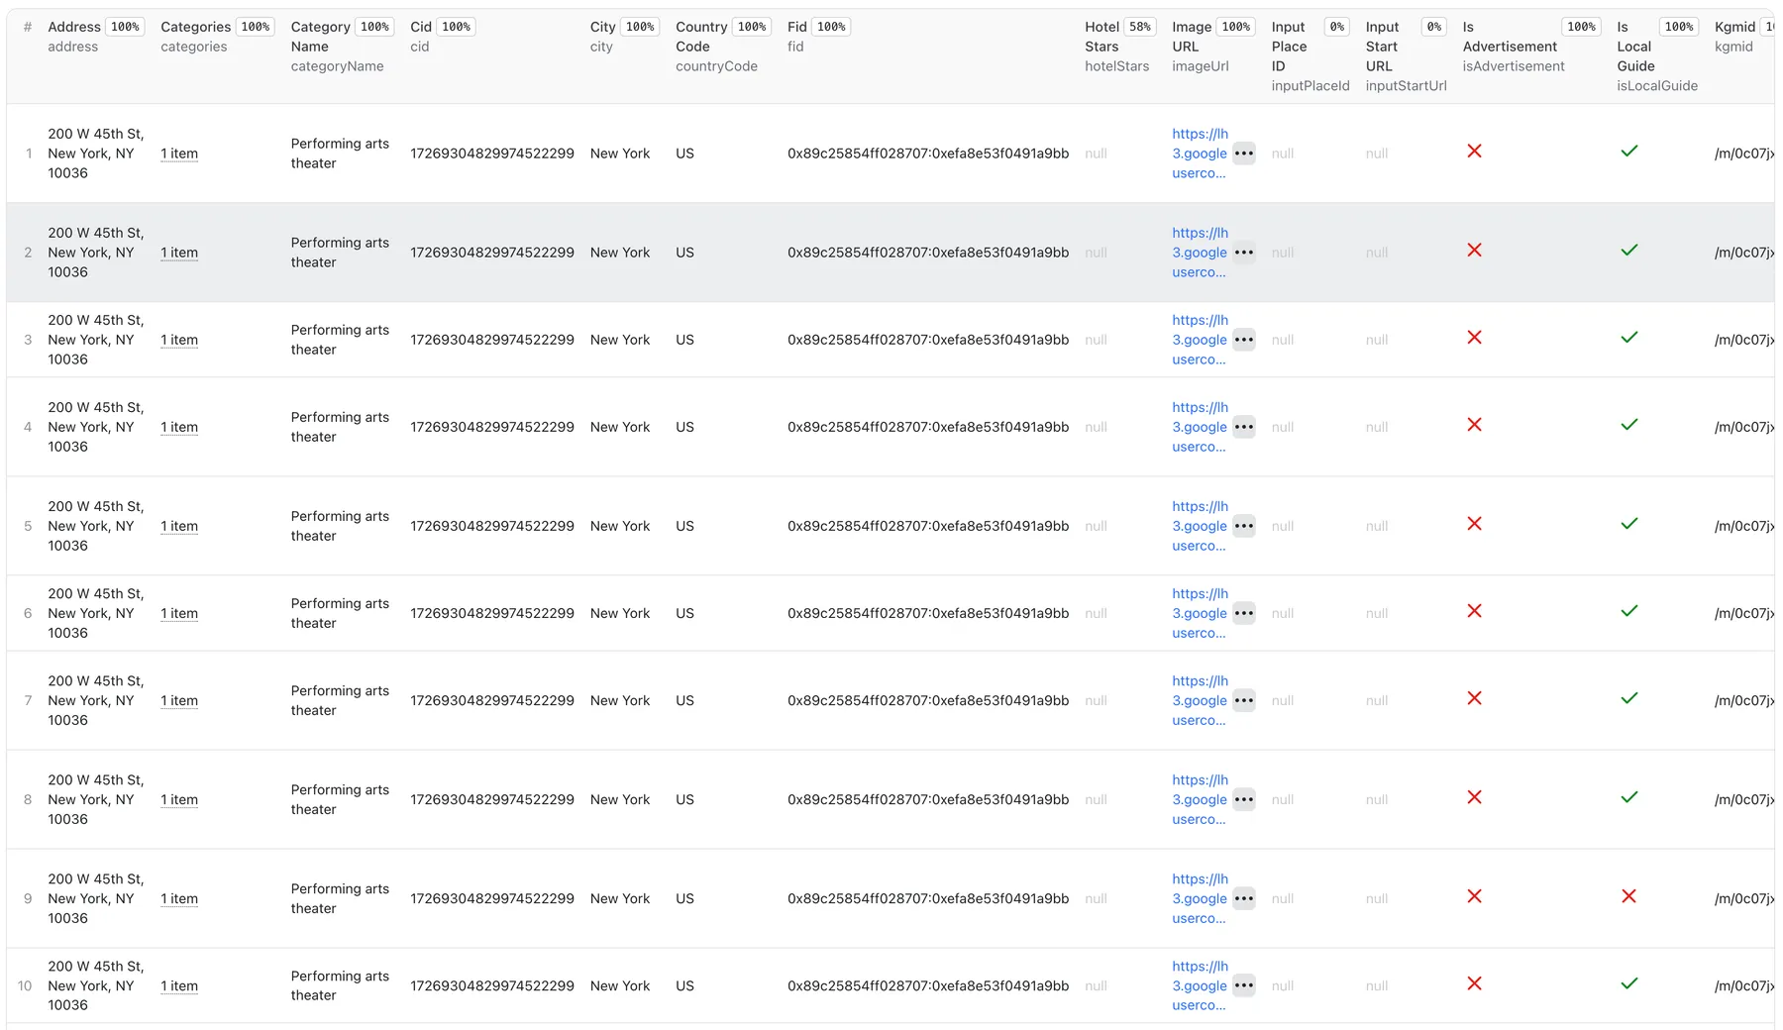This screenshot has height=1030, width=1783.
Task: Click the green check under Is Local Guide in row 4
Action: click(1628, 425)
